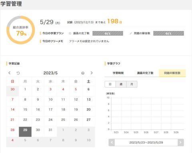The image size is (192, 153).
Task: Click circle icon beside 講義の完了数
Action: pos(70,33)
